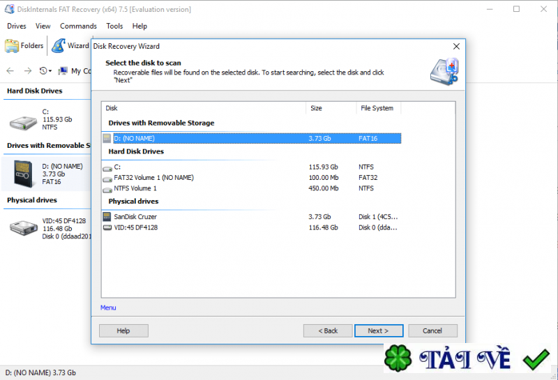This screenshot has height=380, width=558.
Task: Click the FAT16 file system cell
Action: click(368, 139)
